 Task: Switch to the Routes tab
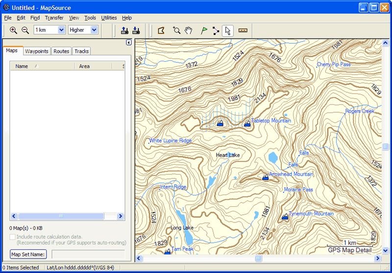(61, 51)
